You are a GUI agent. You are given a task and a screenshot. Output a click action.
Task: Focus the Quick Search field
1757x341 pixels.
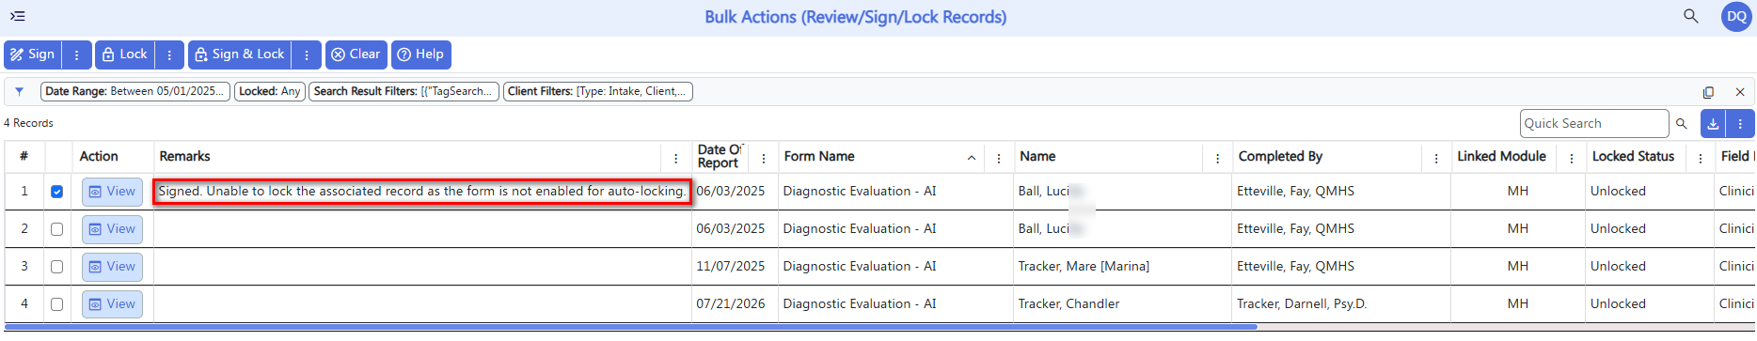(1594, 123)
